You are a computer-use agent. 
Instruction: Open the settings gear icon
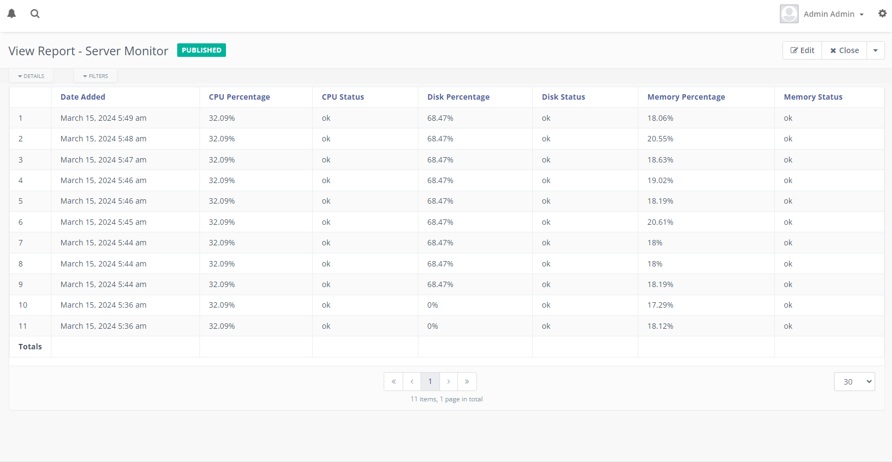click(x=882, y=14)
